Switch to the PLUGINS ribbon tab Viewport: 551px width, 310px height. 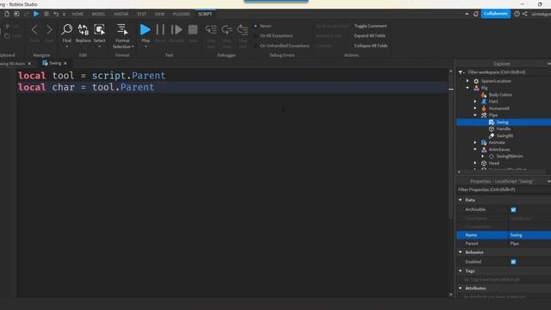[x=182, y=14]
